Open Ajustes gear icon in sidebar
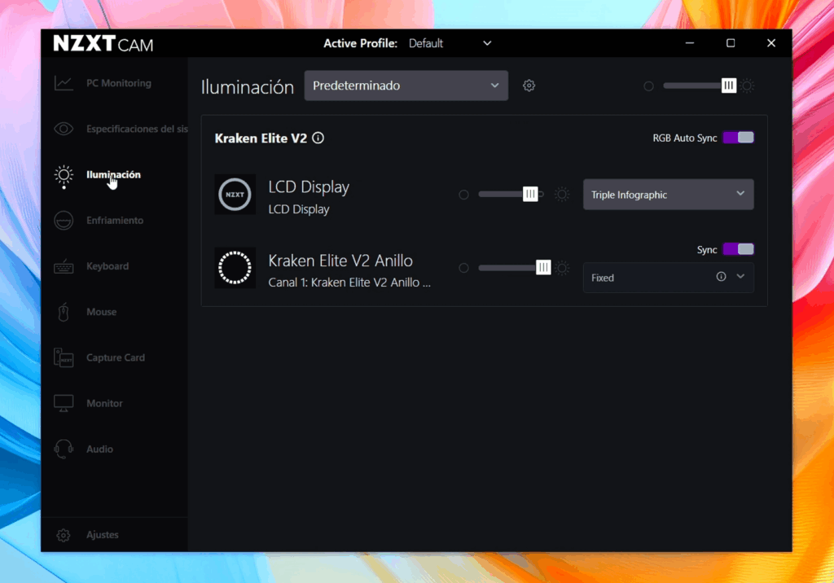The image size is (834, 583). (x=64, y=535)
